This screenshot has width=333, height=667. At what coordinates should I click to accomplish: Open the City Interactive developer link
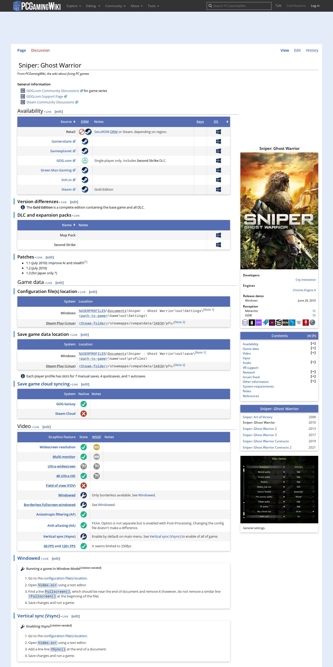[306, 280]
